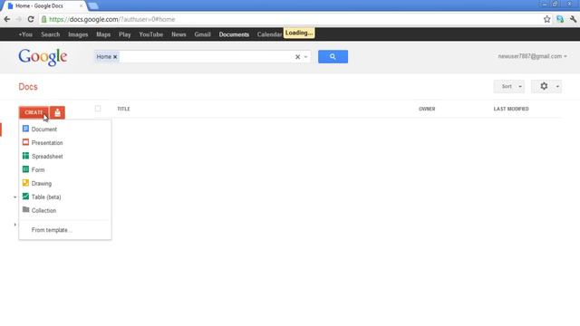Click the browser forward arrow
Image resolution: width=580 pixels, height=326 pixels.
point(19,19)
